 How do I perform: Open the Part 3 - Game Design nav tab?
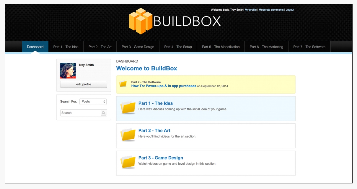click(x=138, y=47)
